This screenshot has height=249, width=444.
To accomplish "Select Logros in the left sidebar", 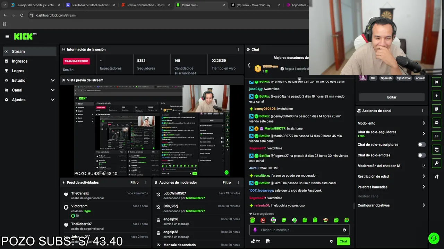I will tap(29, 71).
